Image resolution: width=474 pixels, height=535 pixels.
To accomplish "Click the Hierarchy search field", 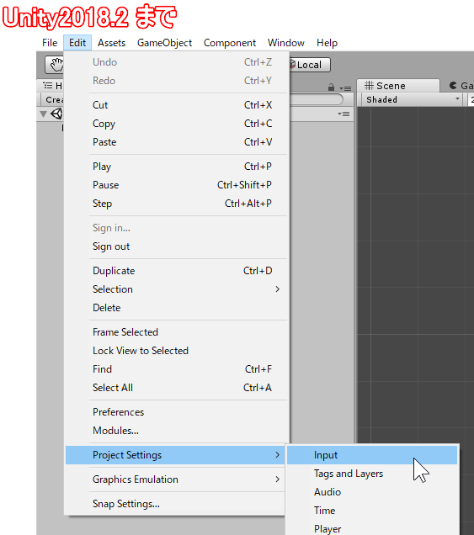I will pos(316,99).
